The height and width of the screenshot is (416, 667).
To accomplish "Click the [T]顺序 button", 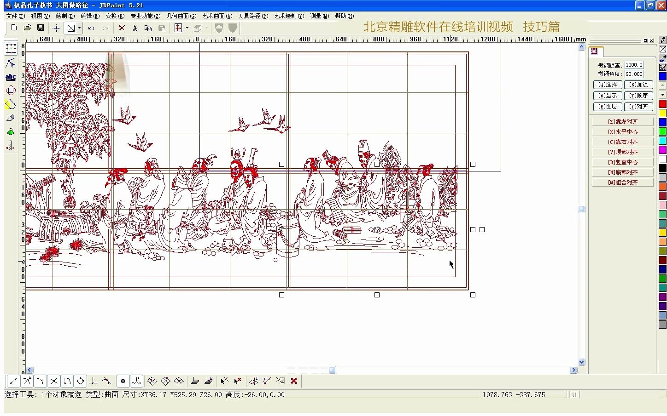I will (638, 96).
